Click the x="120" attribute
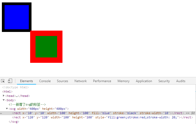Screen dimensions: 196x124 (x=29, y=117)
